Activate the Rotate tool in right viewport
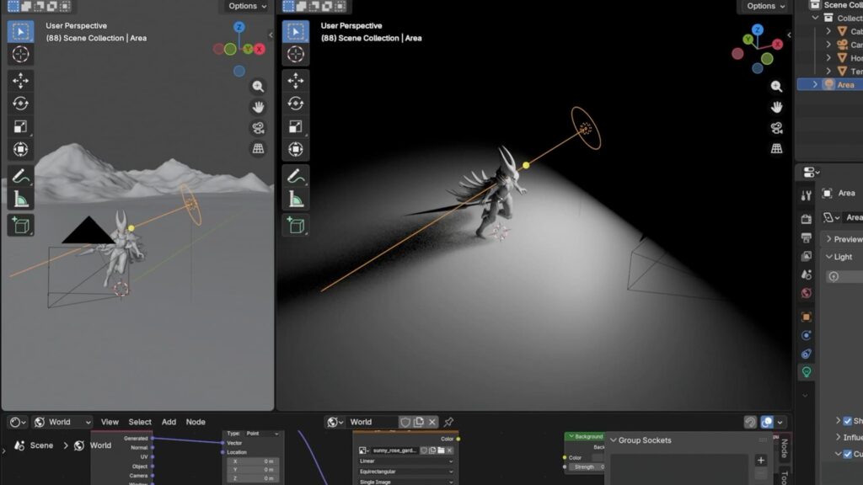This screenshot has height=485, width=863. 296,104
